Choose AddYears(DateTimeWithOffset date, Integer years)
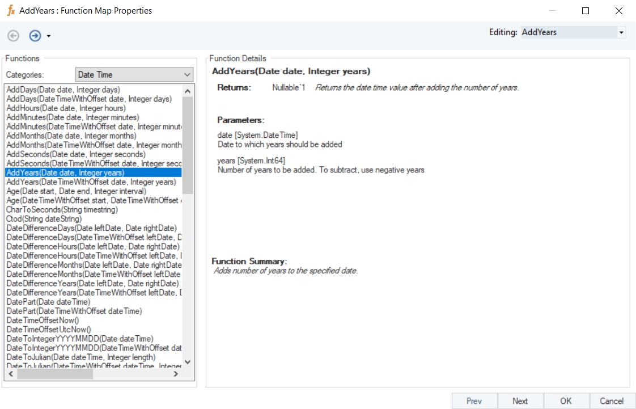This screenshot has height=409, width=636. click(91, 182)
